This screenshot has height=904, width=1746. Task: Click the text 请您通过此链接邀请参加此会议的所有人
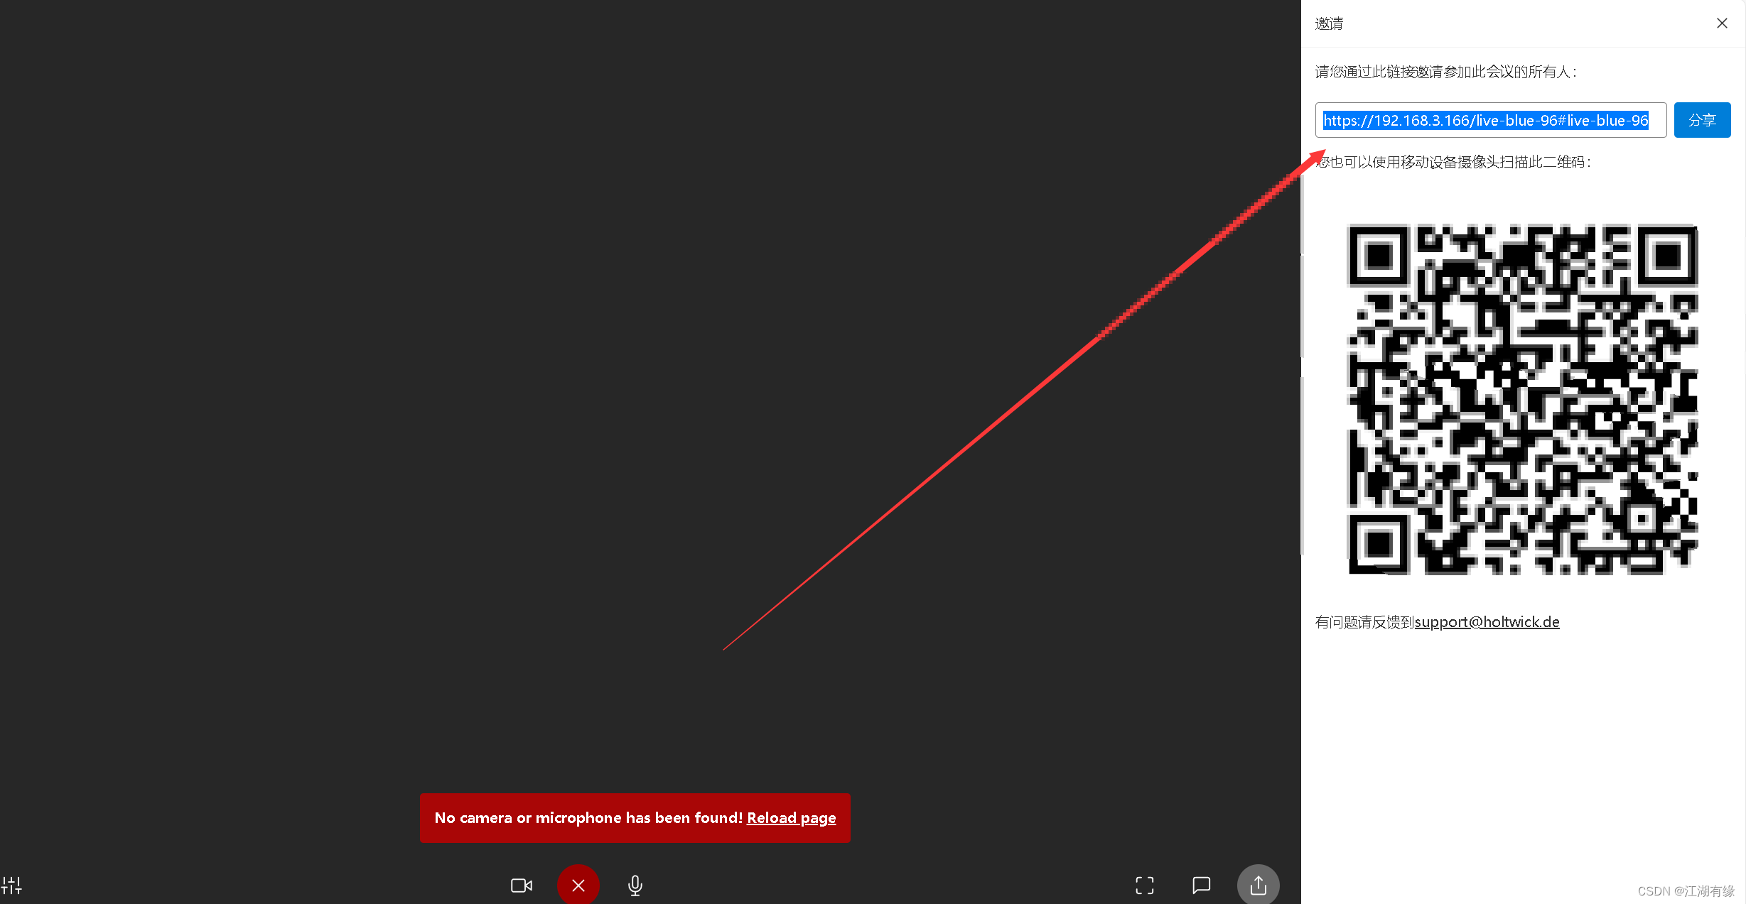(x=1446, y=72)
